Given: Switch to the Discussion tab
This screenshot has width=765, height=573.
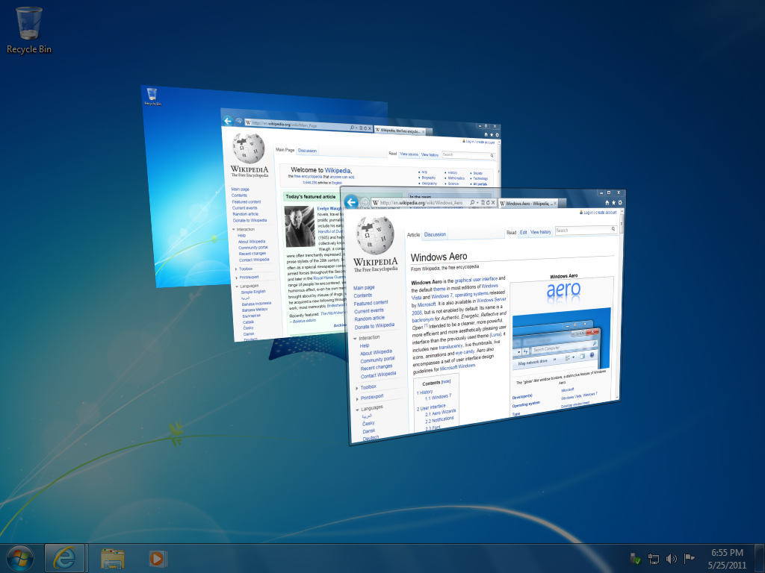Looking at the screenshot, I should pos(436,233).
